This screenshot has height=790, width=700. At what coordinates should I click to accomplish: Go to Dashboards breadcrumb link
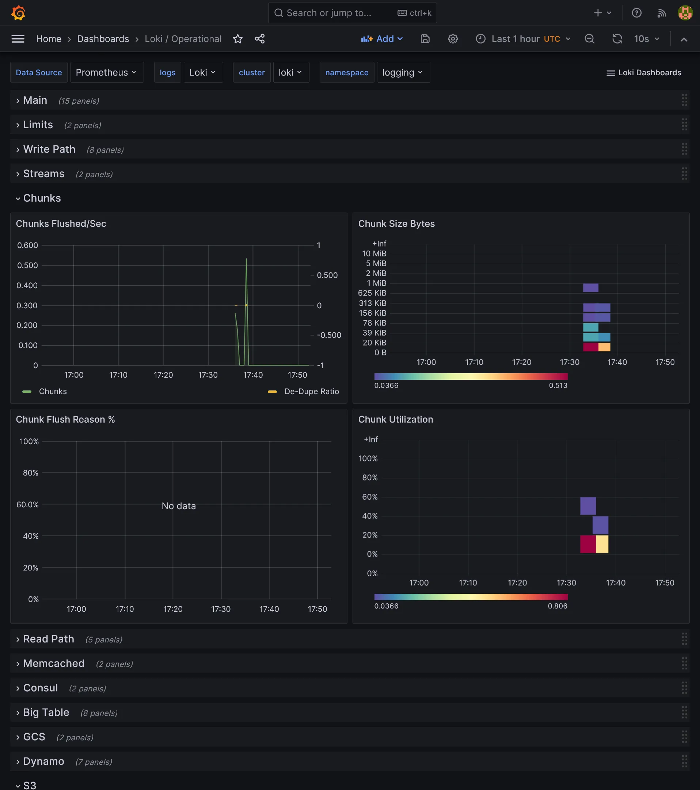click(103, 39)
